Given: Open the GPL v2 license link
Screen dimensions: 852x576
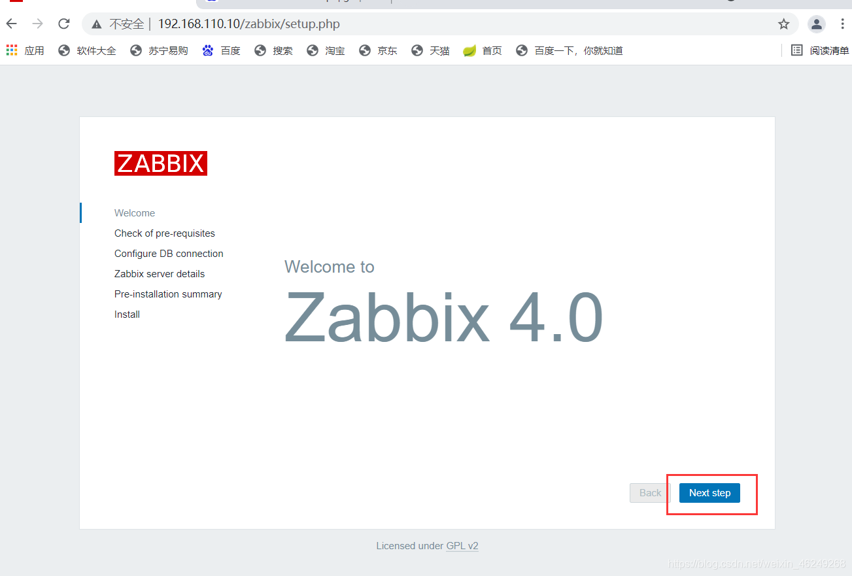Looking at the screenshot, I should point(462,546).
